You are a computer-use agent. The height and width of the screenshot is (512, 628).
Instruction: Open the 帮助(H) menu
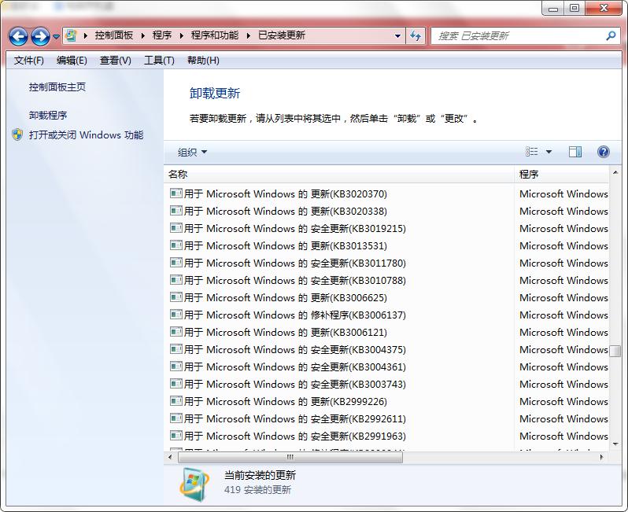pos(203,61)
